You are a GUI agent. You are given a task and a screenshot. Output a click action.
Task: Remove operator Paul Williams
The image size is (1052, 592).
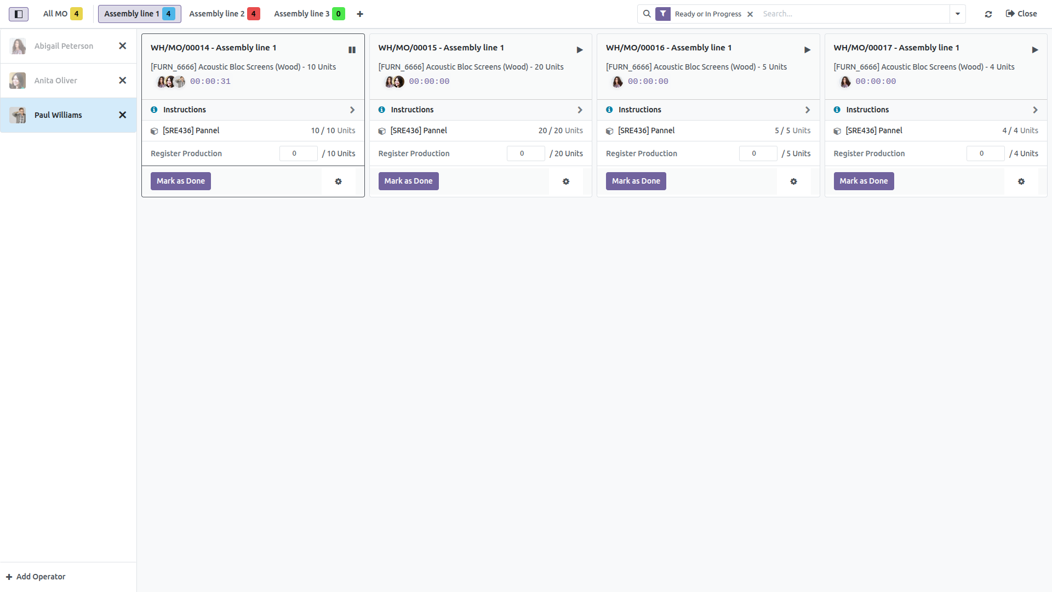point(123,115)
